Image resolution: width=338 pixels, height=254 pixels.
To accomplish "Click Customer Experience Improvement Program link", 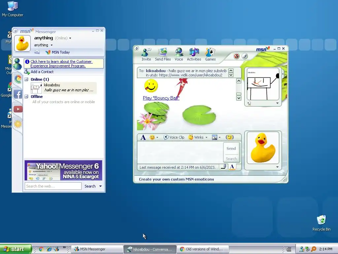I will (61, 64).
